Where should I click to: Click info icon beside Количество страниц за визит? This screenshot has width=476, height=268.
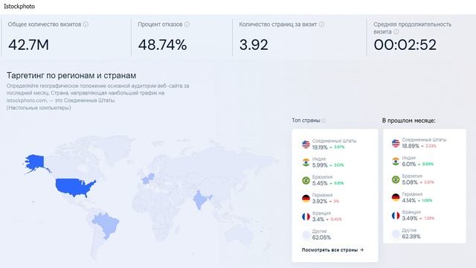pyautogui.click(x=321, y=25)
